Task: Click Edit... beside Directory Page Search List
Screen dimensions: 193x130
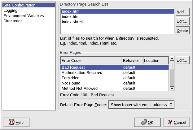Action: click(x=182, y=21)
